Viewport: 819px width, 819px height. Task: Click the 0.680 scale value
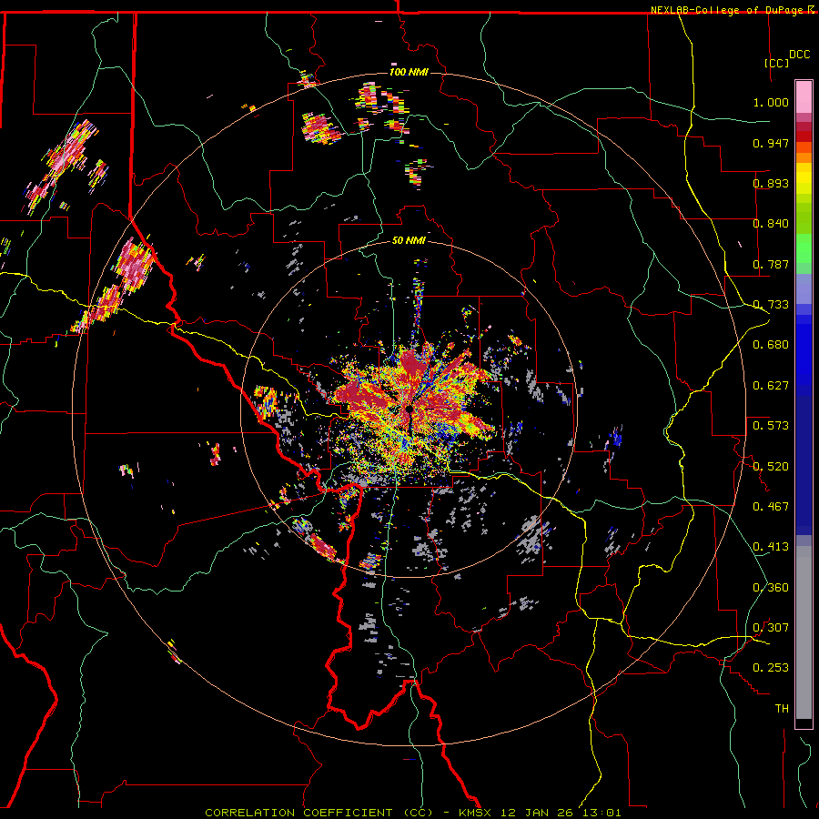click(771, 345)
